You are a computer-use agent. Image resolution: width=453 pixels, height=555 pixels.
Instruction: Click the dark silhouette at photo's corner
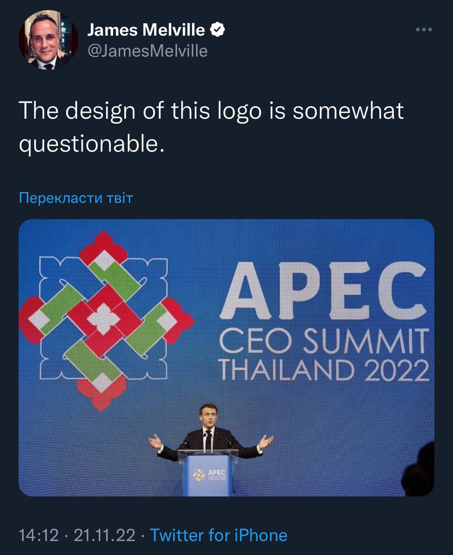[x=419, y=473]
